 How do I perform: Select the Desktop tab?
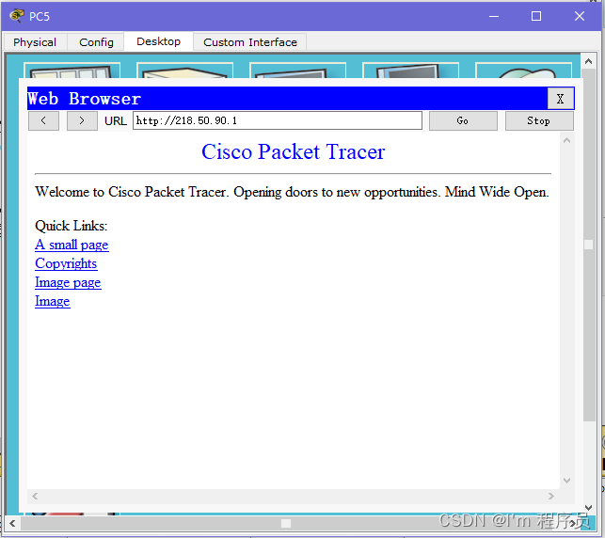pyautogui.click(x=158, y=41)
